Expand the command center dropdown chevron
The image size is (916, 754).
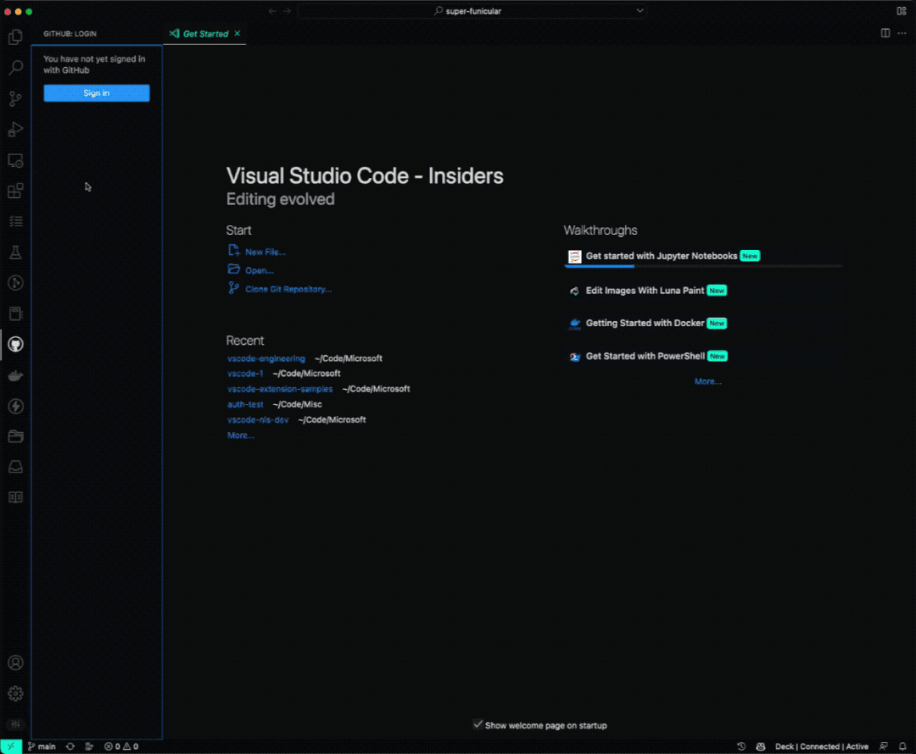(640, 11)
